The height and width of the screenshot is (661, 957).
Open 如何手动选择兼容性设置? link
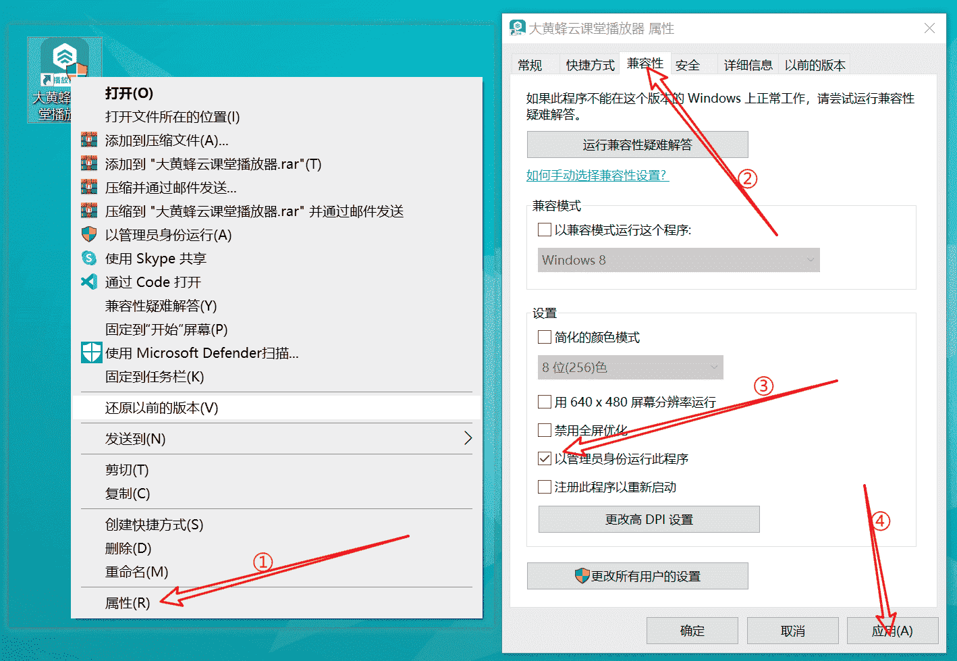tap(597, 176)
